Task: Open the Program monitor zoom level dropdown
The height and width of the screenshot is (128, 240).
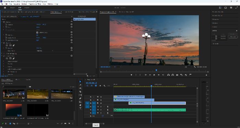Action: tap(118, 67)
